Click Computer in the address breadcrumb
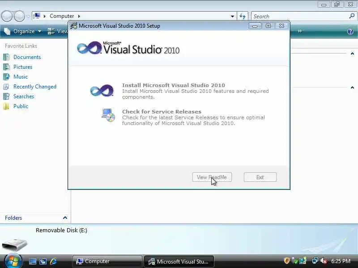The width and height of the screenshot is (358, 268). [62, 16]
